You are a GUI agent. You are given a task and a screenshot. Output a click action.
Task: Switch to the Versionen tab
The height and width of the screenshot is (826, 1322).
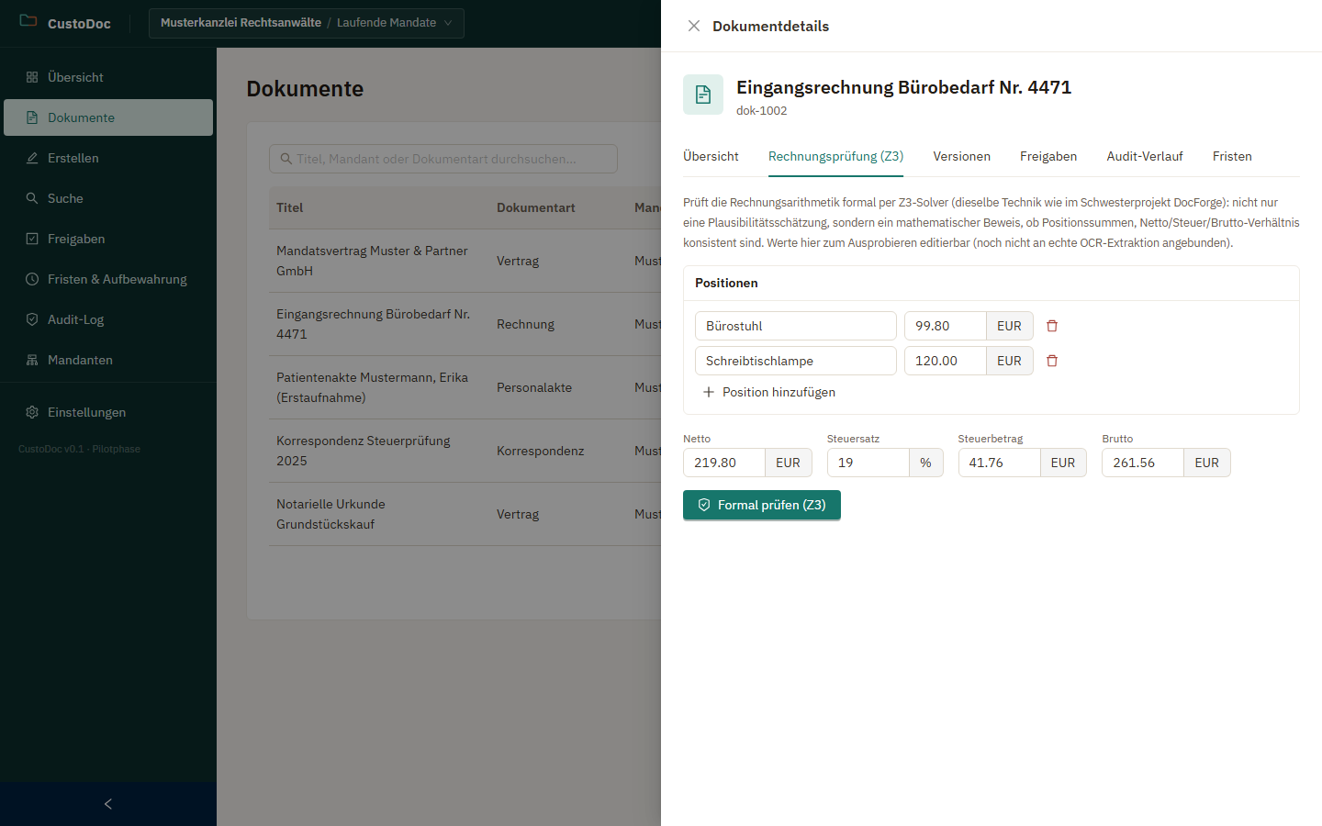[961, 156]
